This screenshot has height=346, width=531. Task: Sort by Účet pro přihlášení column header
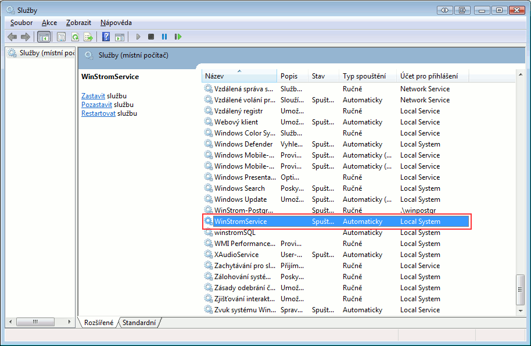pyautogui.click(x=432, y=76)
